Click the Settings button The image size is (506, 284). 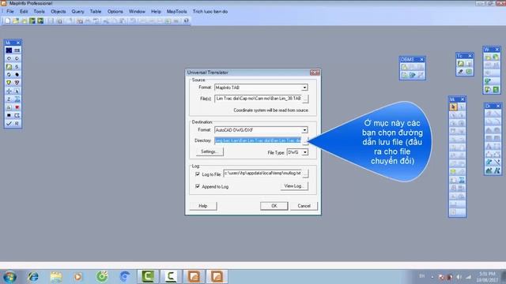point(210,151)
